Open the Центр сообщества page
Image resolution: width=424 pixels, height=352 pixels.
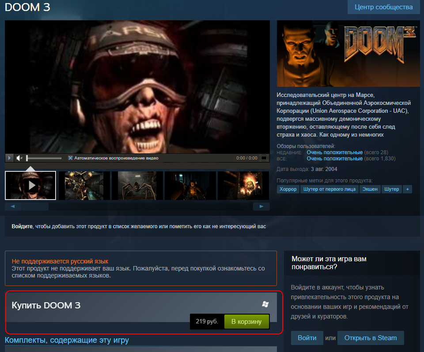pos(383,7)
